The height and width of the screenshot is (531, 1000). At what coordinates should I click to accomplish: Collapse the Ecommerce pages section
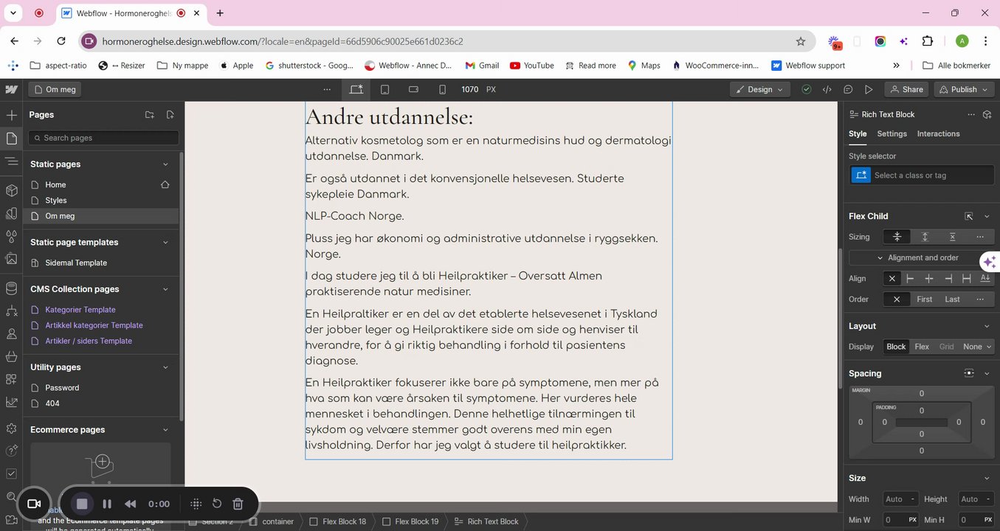pos(165,430)
